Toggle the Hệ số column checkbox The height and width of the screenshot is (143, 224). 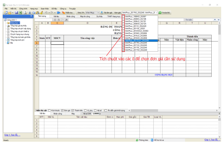[95, 110]
